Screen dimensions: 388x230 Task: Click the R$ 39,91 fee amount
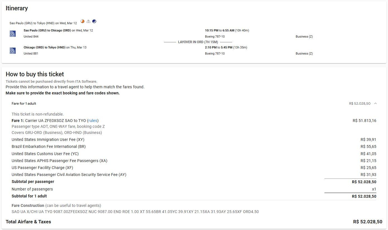coord(368,140)
